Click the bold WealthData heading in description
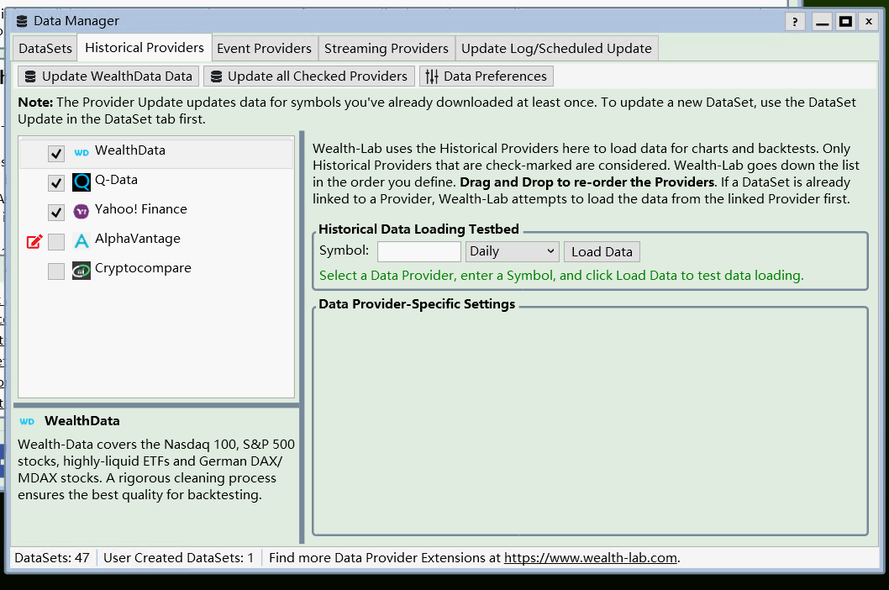 (82, 421)
